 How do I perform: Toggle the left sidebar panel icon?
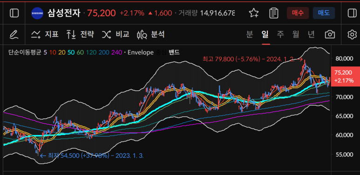[14, 13]
